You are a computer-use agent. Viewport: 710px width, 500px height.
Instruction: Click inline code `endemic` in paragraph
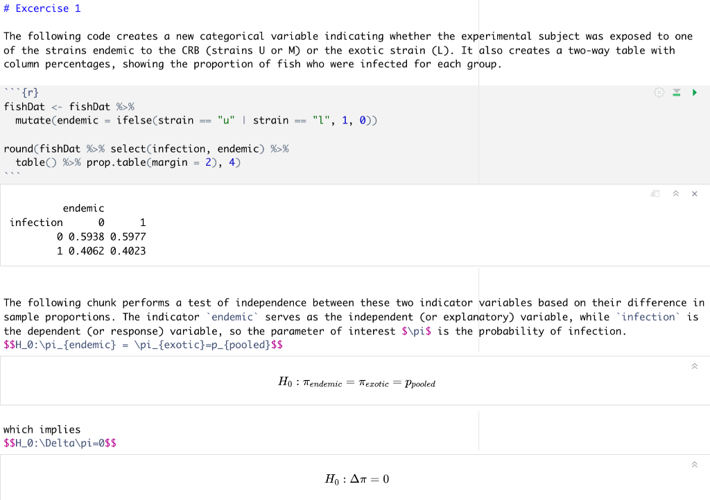(x=232, y=317)
